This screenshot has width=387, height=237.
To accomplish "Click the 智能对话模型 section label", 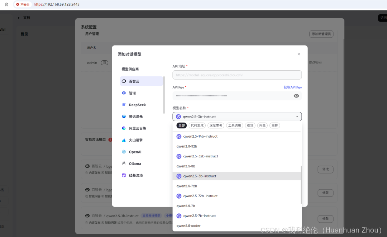I will click(95, 139).
